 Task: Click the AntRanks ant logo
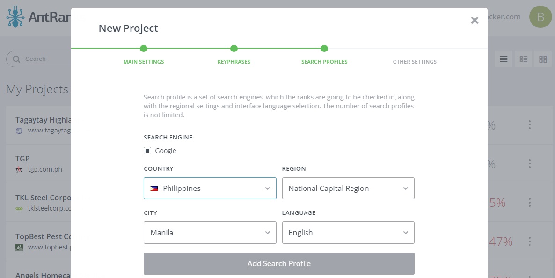(x=15, y=17)
